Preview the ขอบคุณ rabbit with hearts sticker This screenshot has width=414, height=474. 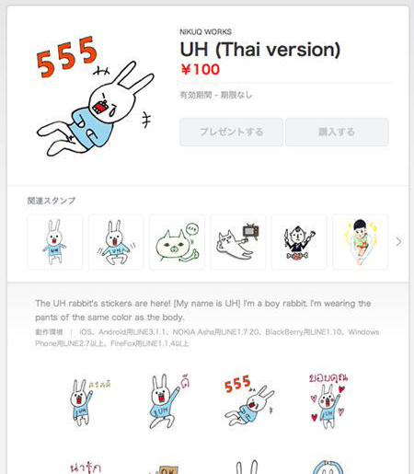pyautogui.click(x=328, y=400)
